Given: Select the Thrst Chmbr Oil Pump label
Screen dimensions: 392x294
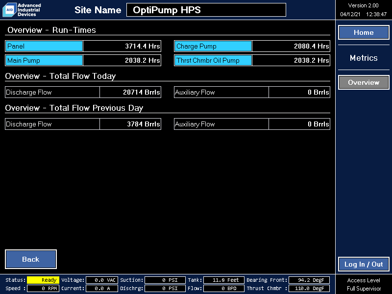Looking at the screenshot, I should (213, 60).
